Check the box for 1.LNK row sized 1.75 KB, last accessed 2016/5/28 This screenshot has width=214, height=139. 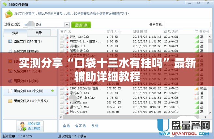(62, 93)
